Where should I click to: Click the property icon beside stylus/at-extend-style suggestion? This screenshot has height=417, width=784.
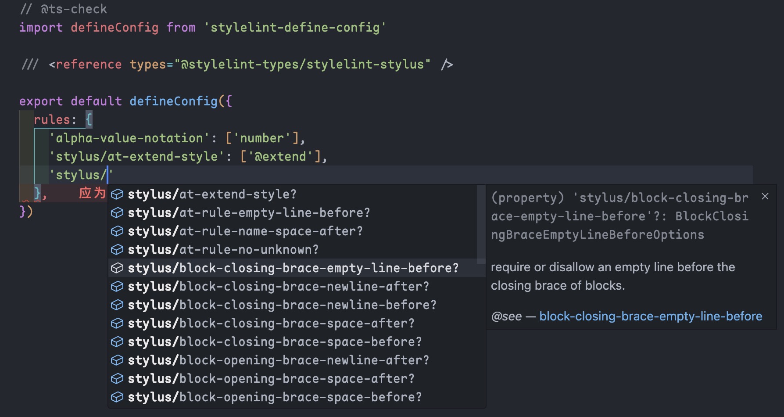[117, 194]
